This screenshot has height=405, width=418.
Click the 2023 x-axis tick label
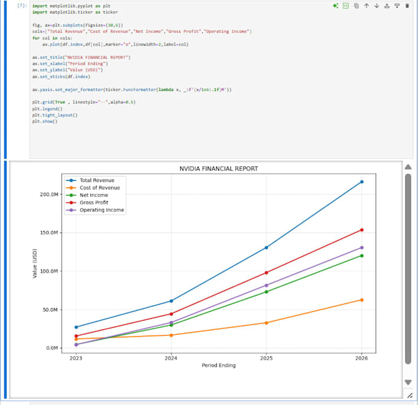click(76, 358)
